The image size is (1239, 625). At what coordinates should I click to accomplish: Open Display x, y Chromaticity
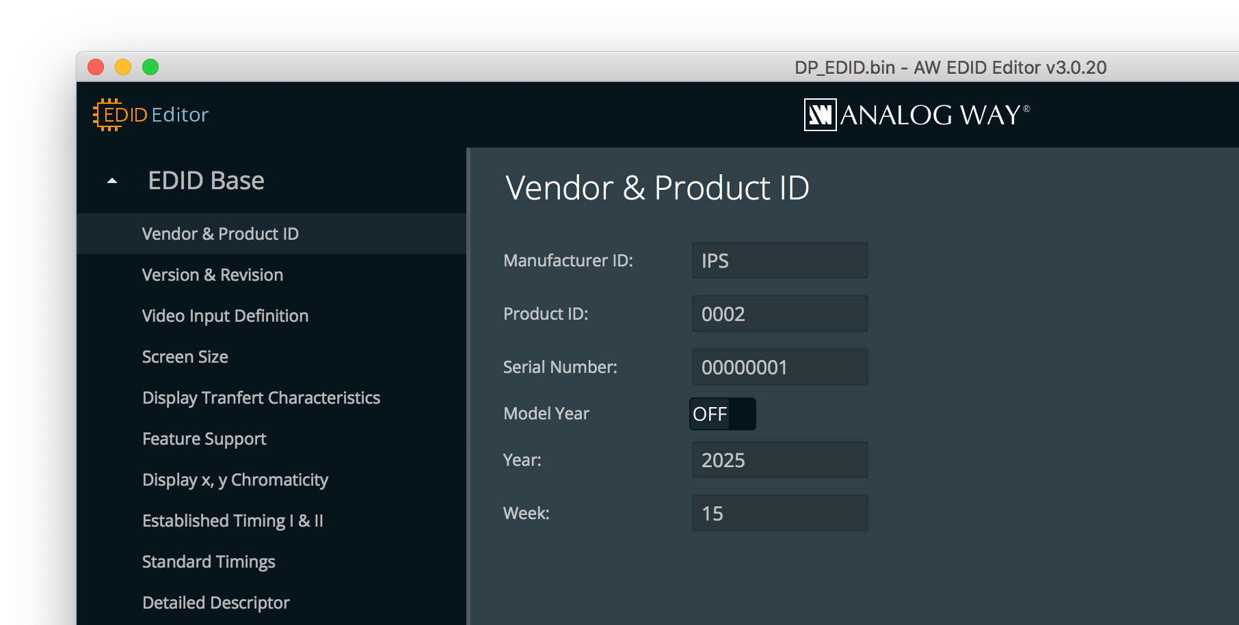point(235,480)
